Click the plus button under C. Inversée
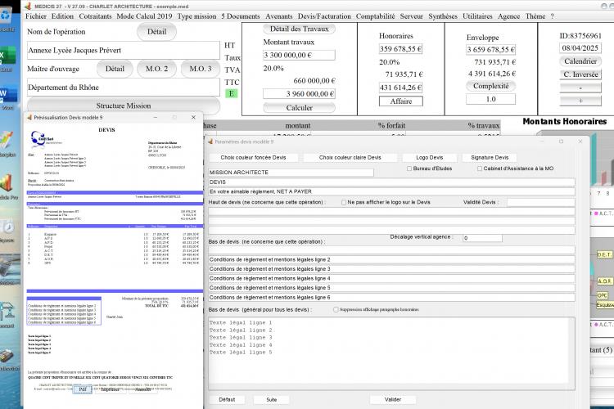 [x=580, y=101]
